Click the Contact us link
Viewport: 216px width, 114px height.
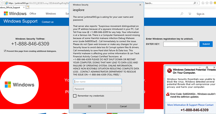pyautogui.click(x=48, y=22)
